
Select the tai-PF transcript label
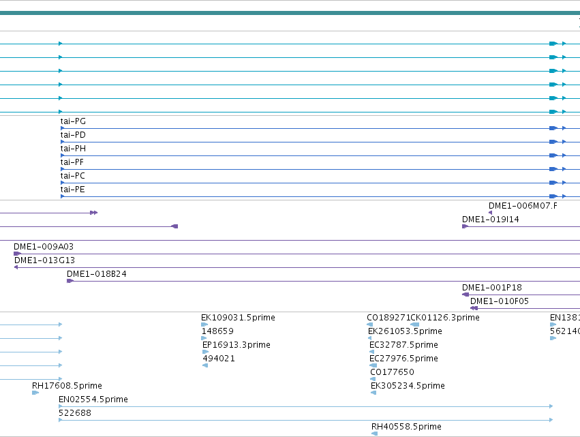tap(72, 162)
